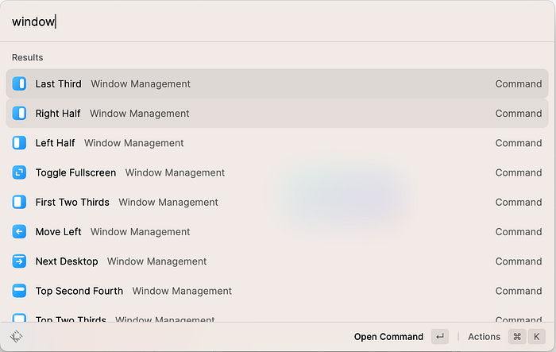Click the K shortcut key badge

click(x=536, y=336)
